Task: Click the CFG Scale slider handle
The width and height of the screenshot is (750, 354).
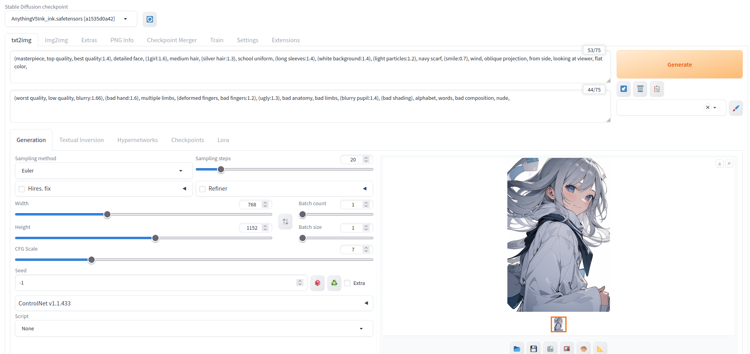Action: click(92, 260)
